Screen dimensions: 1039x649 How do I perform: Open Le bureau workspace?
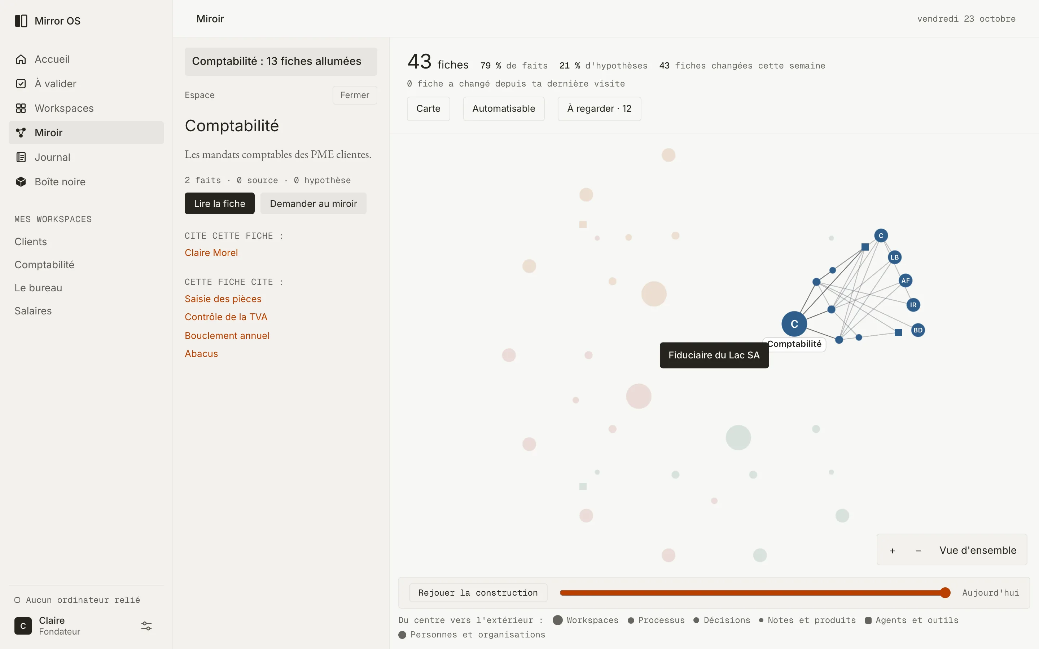point(38,288)
